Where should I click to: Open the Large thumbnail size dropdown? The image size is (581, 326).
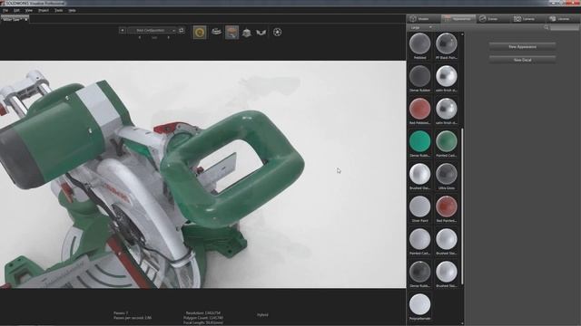[x=421, y=27]
